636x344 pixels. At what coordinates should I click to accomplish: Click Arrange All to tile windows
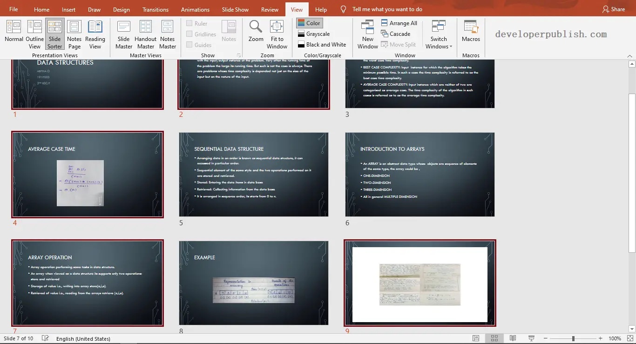point(399,22)
